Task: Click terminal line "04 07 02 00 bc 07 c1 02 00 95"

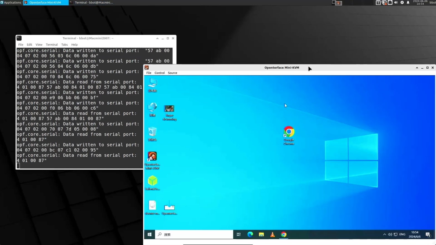Action: tap(58, 150)
